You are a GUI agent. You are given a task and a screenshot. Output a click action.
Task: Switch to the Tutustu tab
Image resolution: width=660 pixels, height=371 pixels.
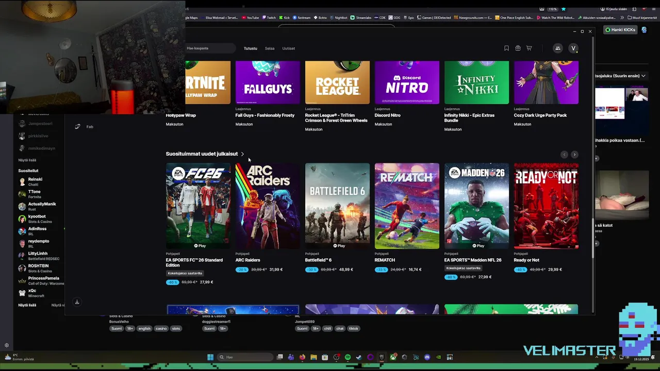[251, 48]
